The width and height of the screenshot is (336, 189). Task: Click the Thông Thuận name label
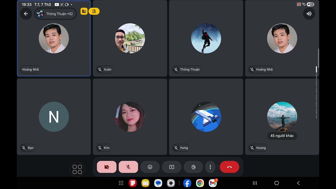click(x=187, y=70)
